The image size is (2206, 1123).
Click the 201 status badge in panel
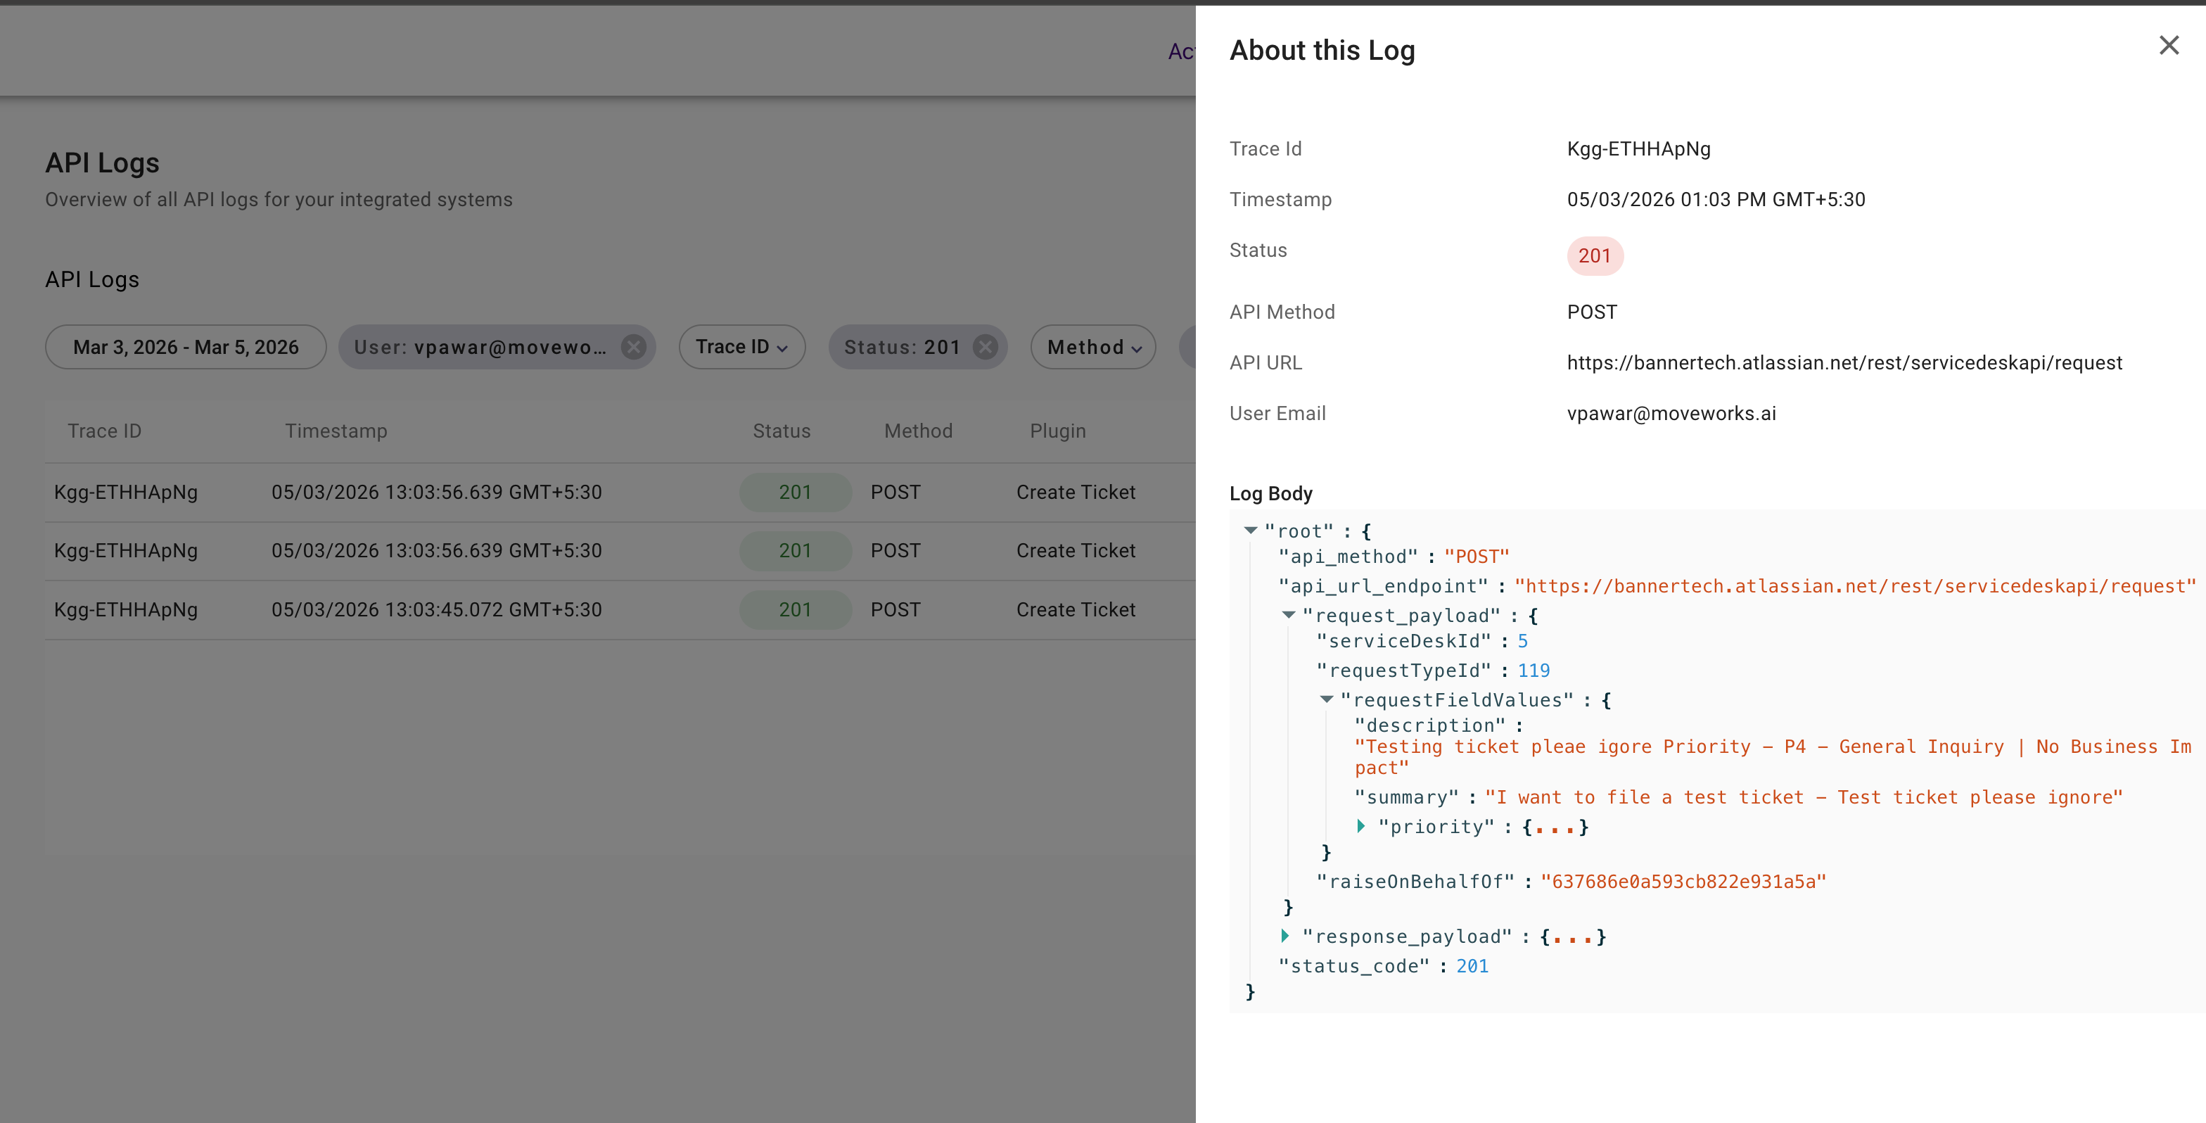tap(1595, 256)
